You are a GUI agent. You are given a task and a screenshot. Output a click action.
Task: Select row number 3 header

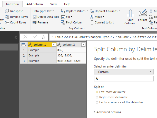point(24,61)
